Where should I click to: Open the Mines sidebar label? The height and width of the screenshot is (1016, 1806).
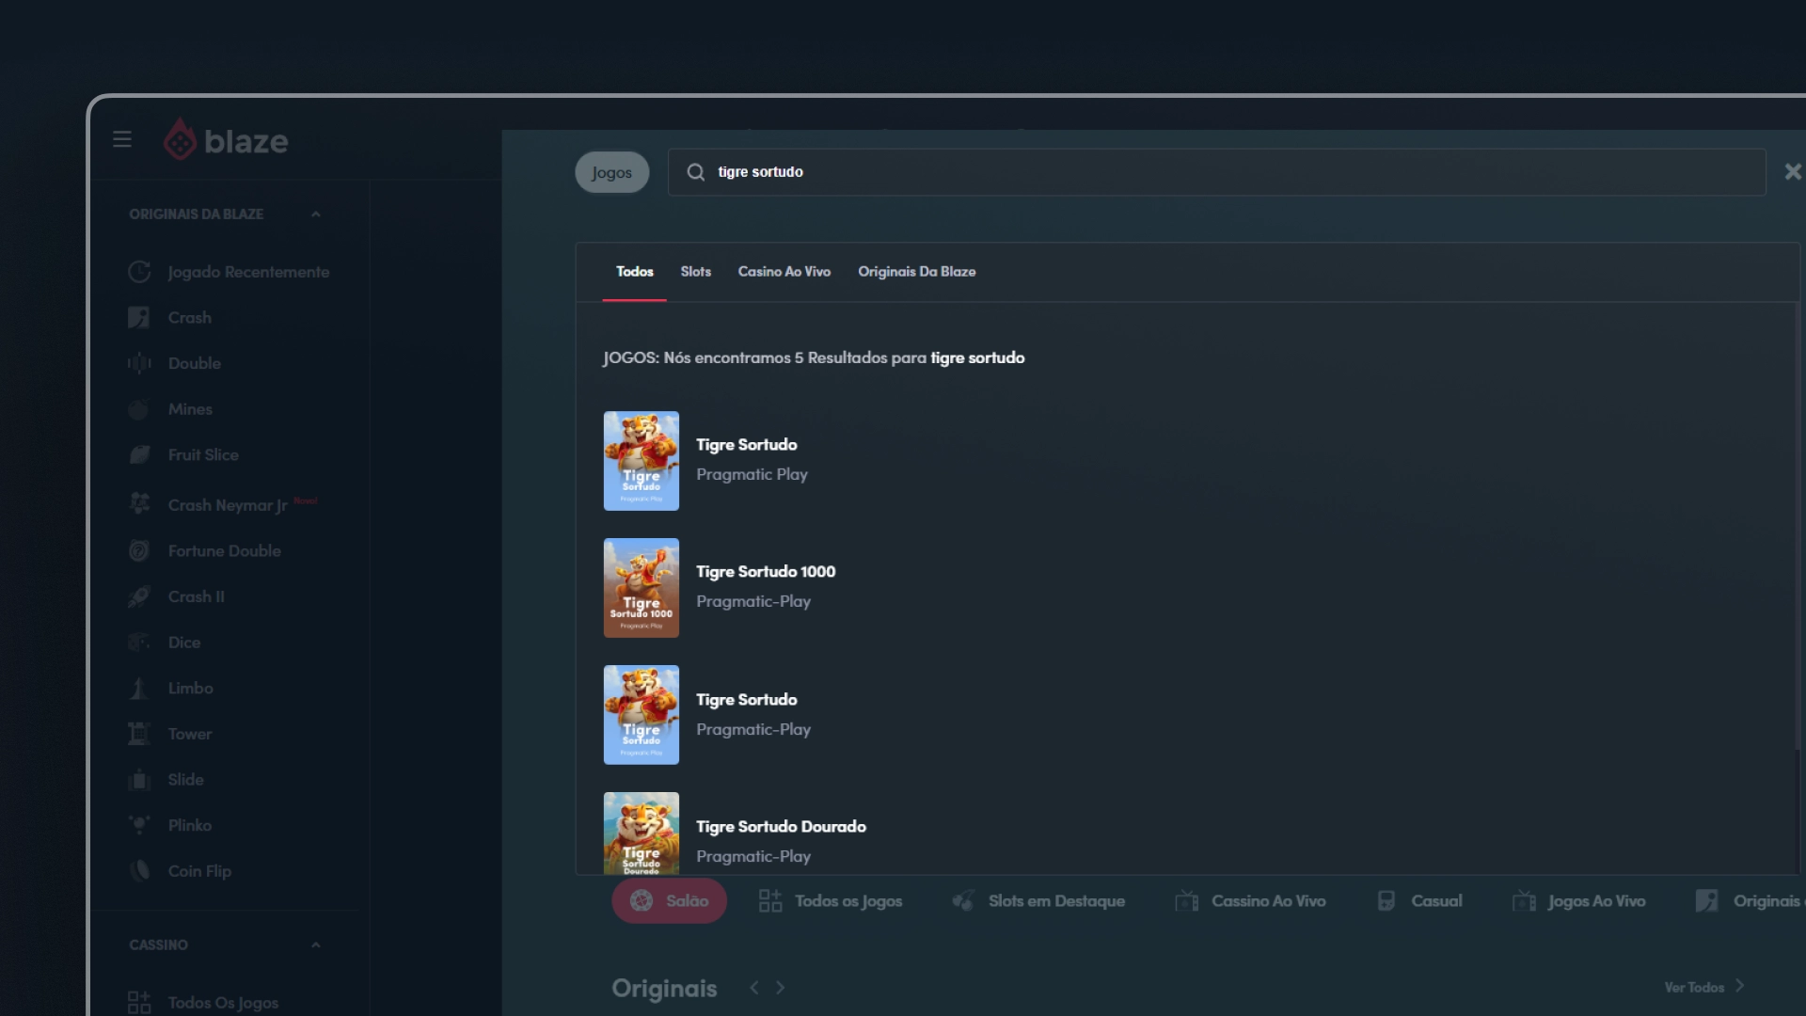pos(190,409)
